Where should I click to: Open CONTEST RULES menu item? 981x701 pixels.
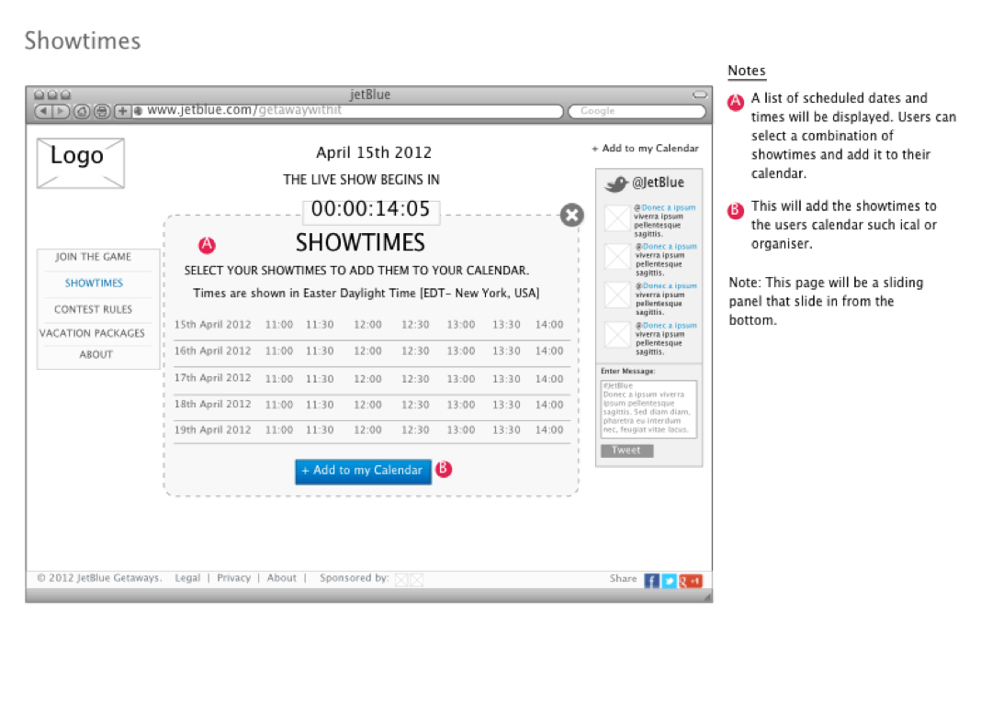click(93, 309)
